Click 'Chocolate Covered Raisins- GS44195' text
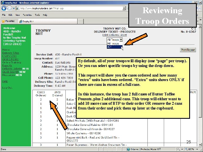 click(90, 125)
